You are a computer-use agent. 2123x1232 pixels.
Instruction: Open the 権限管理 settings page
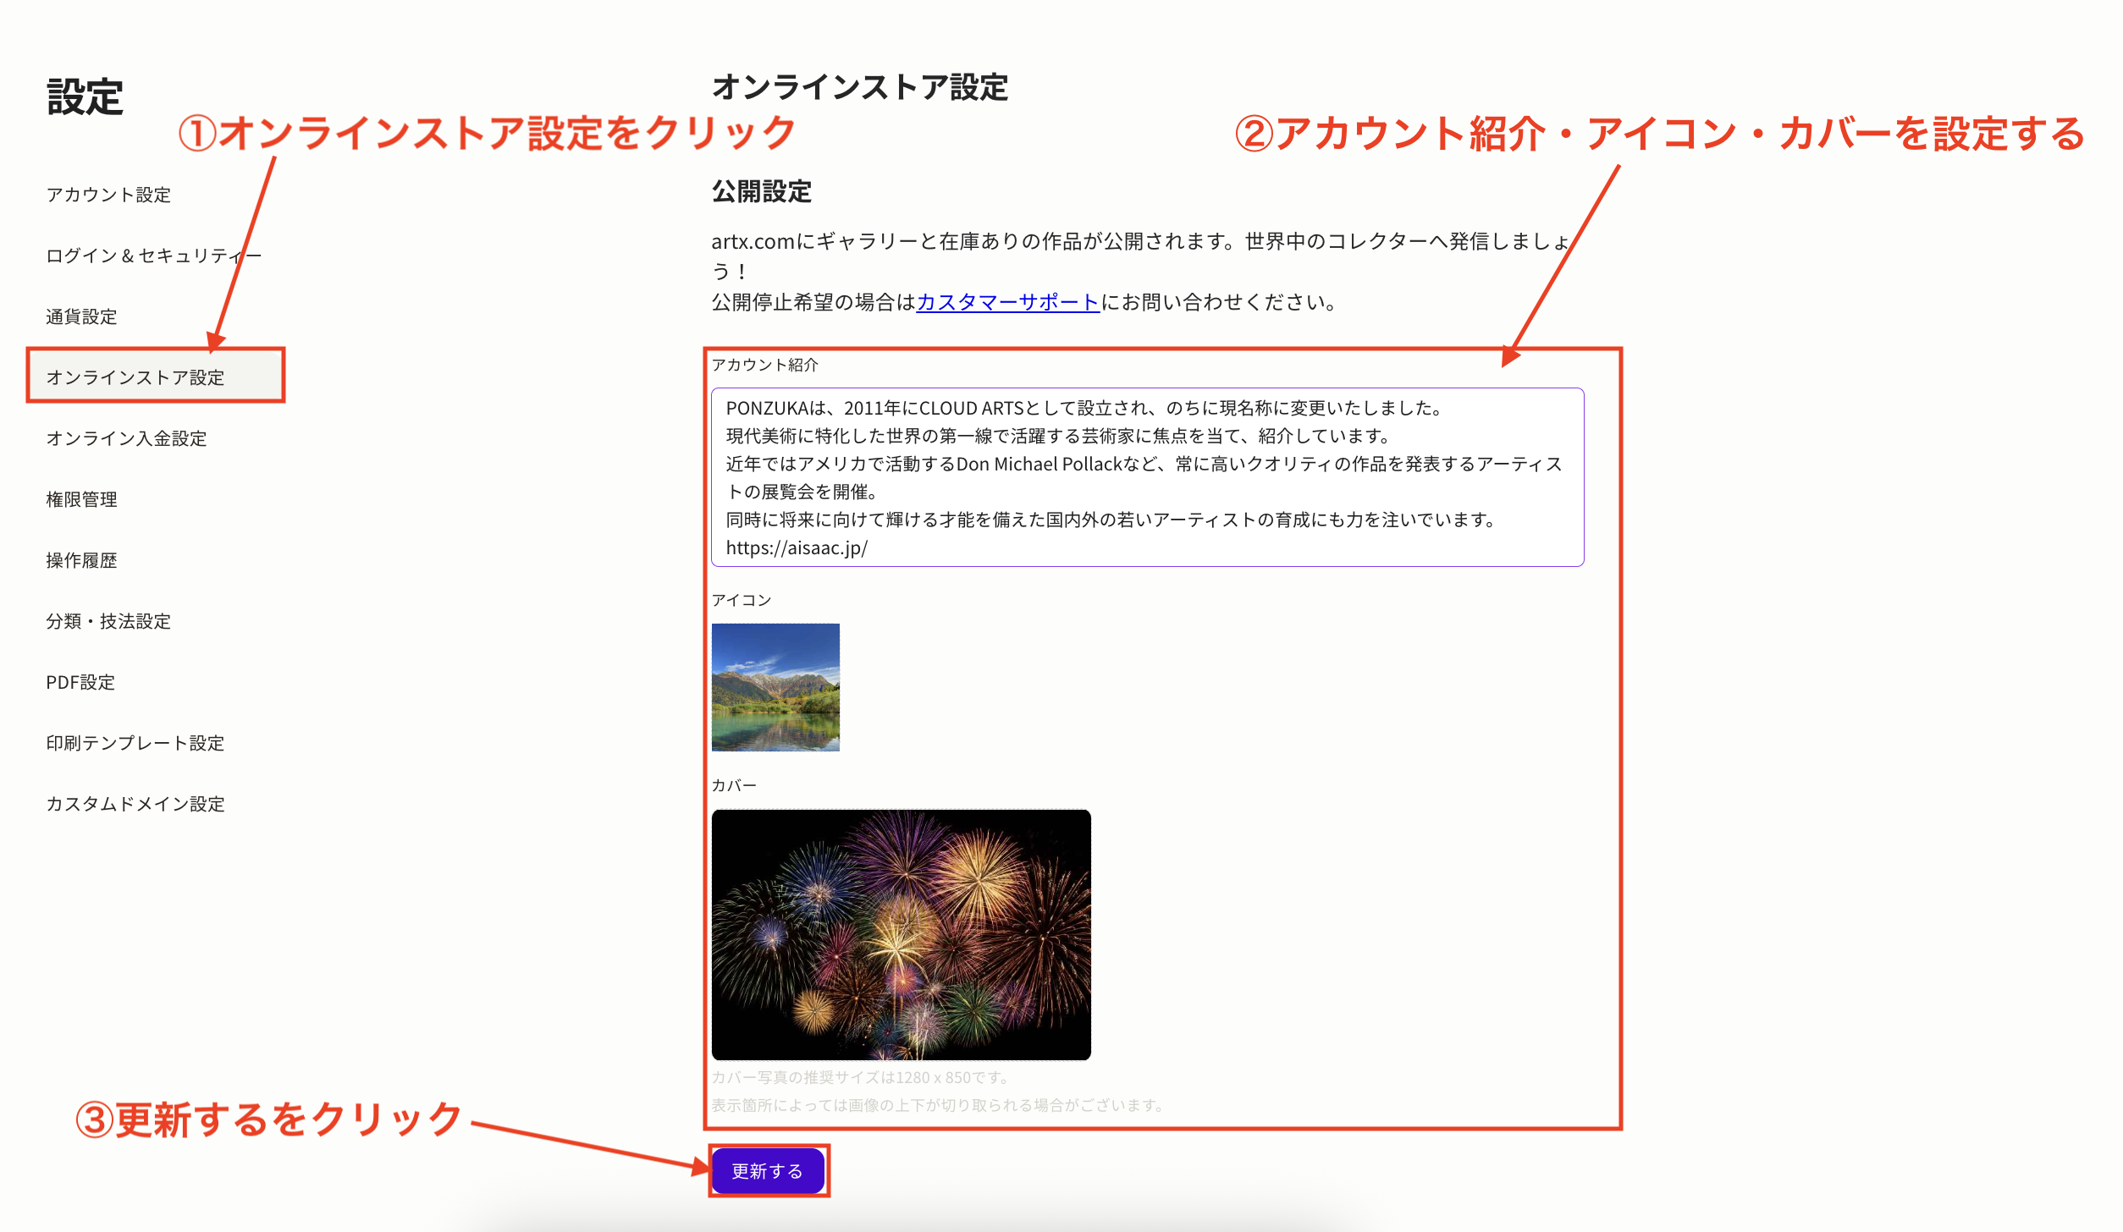[x=82, y=499]
